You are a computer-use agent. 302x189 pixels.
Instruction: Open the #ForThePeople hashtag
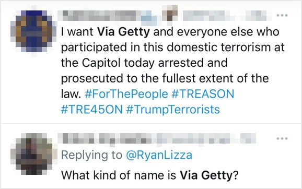pyautogui.click(x=126, y=94)
